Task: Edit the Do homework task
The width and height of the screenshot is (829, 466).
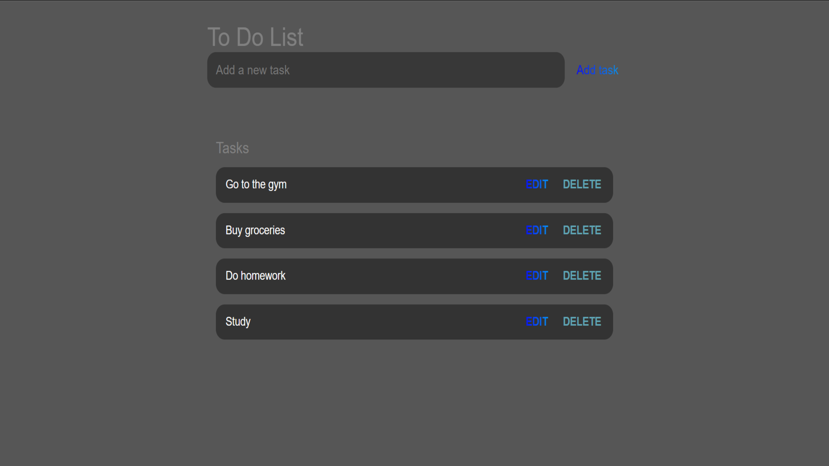Action: (537, 276)
